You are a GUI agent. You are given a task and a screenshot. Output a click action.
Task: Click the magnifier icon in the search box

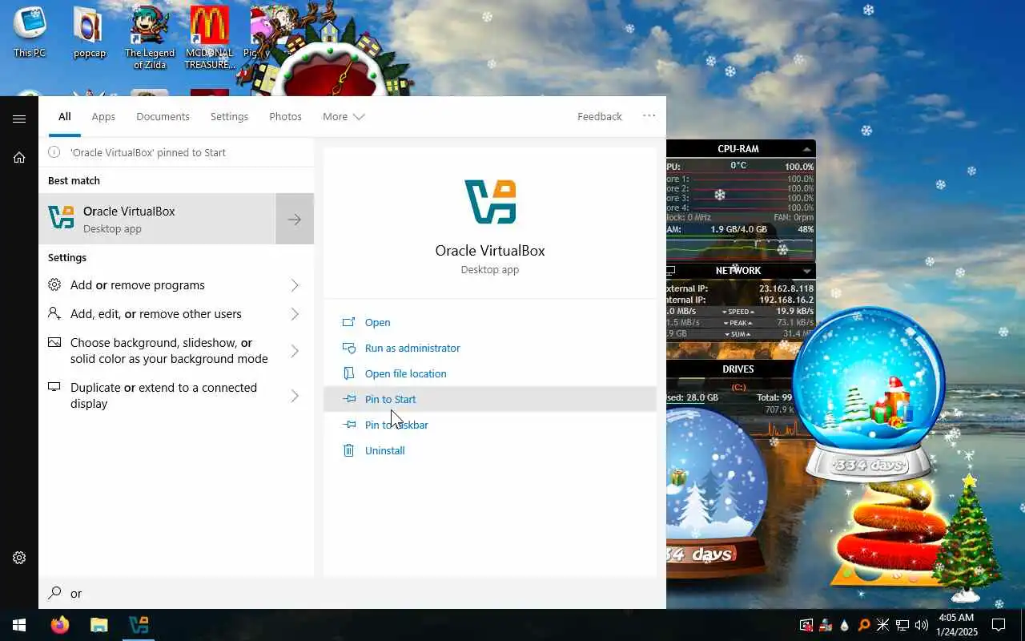[54, 593]
